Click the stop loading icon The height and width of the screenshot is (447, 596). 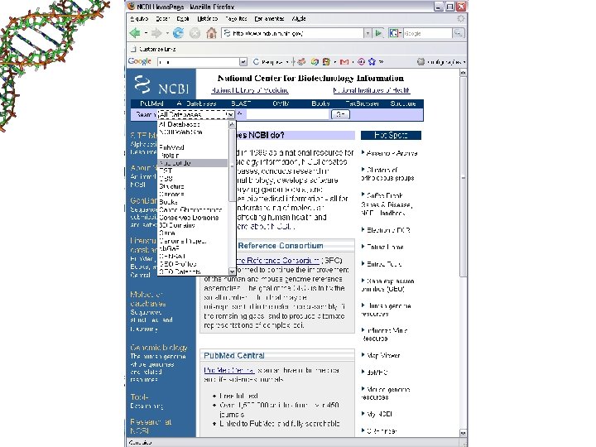pos(195,33)
